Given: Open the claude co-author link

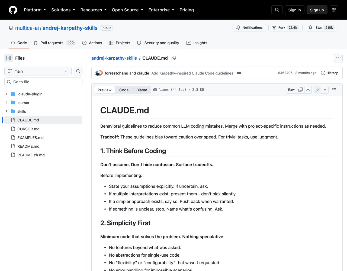Looking at the screenshot, I should [x=143, y=73].
